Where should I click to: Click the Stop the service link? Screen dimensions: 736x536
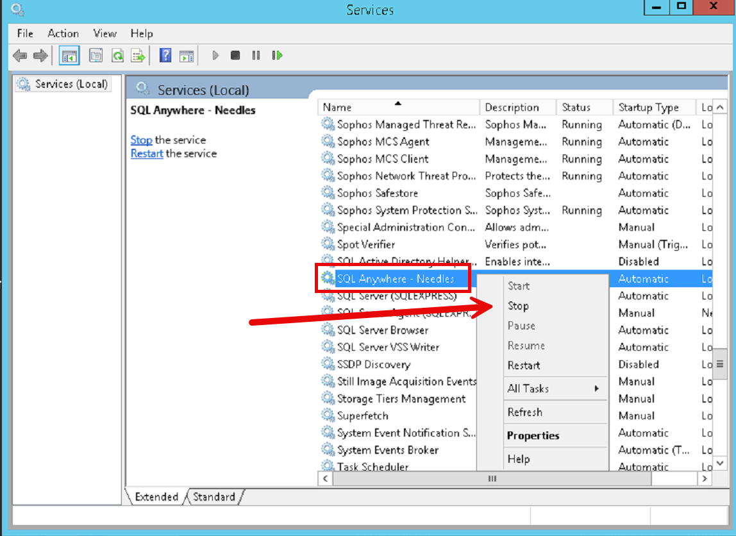point(141,140)
